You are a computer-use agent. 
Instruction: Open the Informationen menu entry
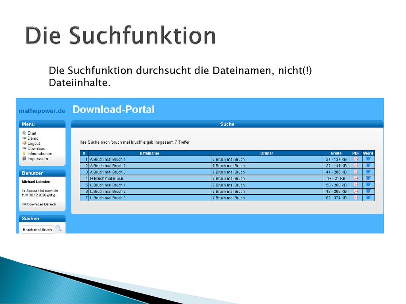40,154
